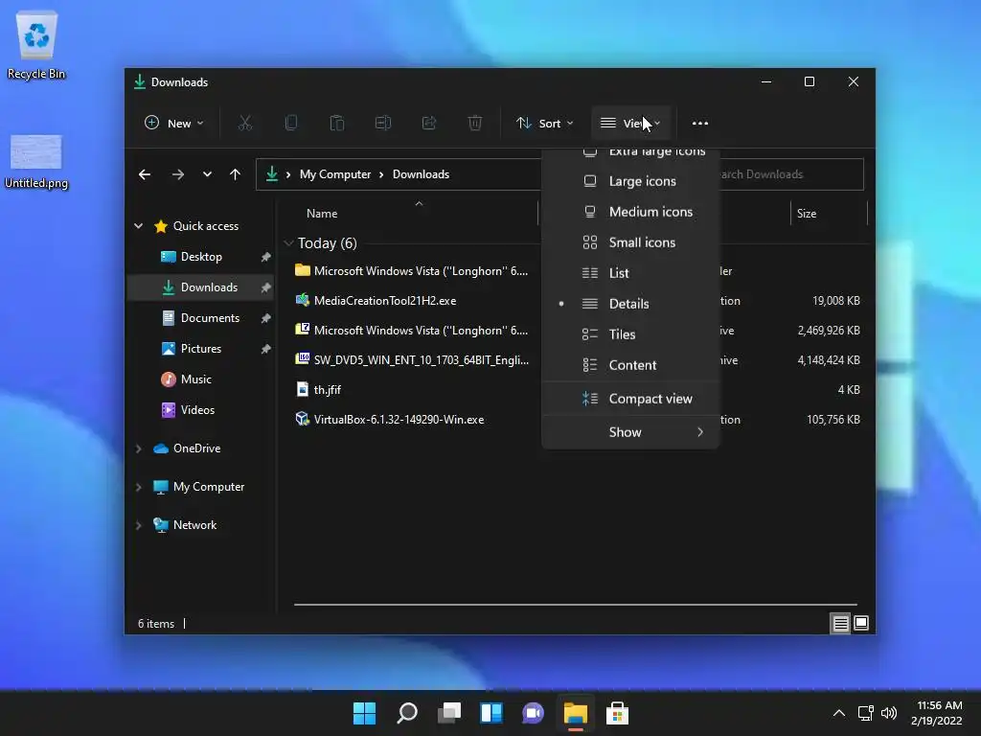
Task: Click the Paste clipboard icon
Action: [336, 124]
